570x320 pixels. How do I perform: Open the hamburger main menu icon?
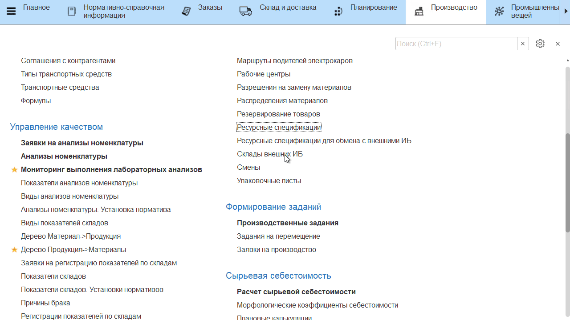point(11,12)
